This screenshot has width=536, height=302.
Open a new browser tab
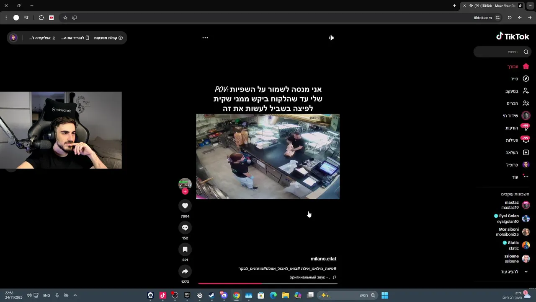point(454,6)
